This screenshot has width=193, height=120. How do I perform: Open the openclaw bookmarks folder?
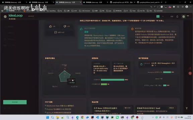click(158, 11)
